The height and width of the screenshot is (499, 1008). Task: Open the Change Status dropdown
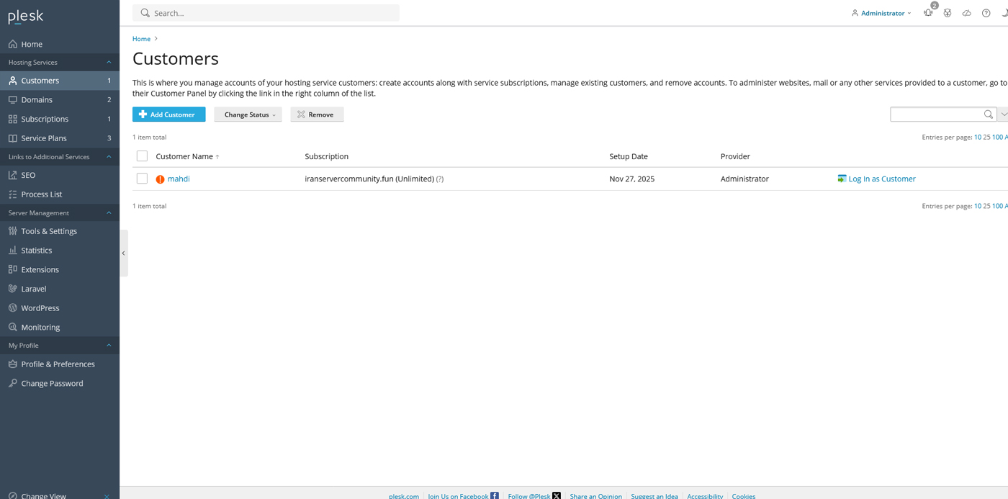[x=248, y=114]
